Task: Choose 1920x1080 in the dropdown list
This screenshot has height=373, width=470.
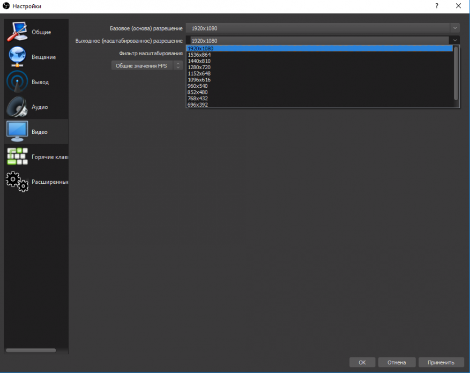Action: (x=319, y=48)
